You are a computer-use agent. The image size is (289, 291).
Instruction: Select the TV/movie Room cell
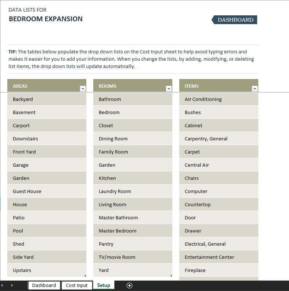[x=132, y=257]
